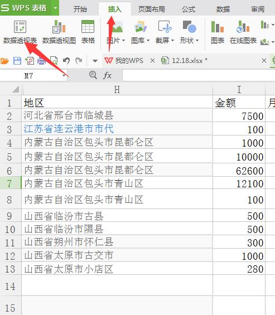Image resolution: width=275 pixels, height=315 pixels.
Task: Select cell 山西省太原市古交市
Action: coord(117,255)
